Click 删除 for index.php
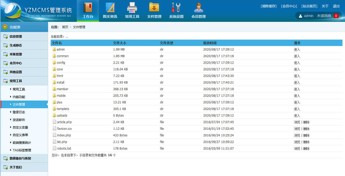The image size is (345, 176). coord(306,135)
